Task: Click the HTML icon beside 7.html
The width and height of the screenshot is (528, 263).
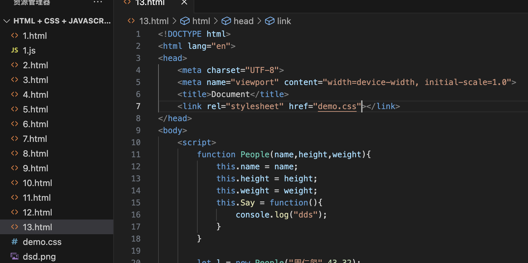Action: pyautogui.click(x=14, y=139)
